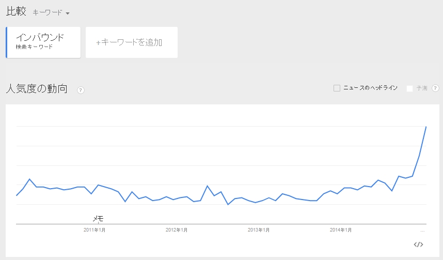
Task: Click the 比較 heading
Action: tap(16, 11)
